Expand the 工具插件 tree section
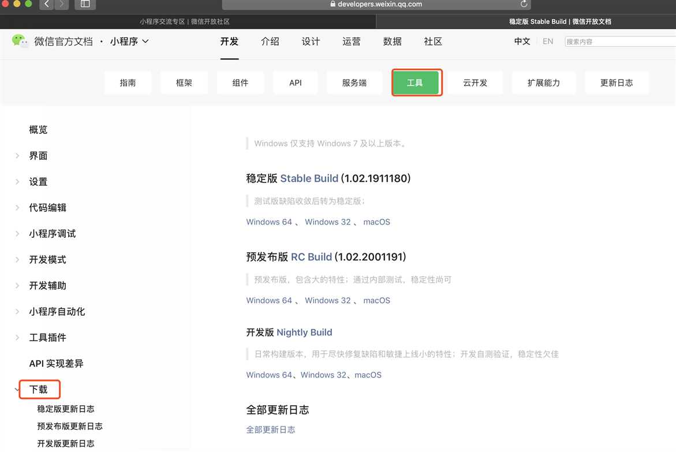Viewport: 676px width, 452px height. point(17,337)
